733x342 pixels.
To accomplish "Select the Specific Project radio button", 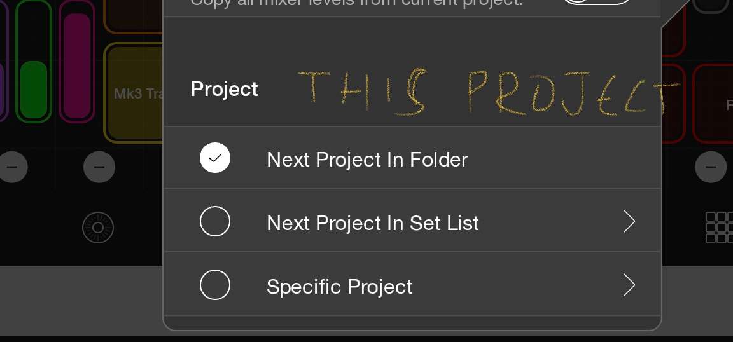I will (x=215, y=285).
